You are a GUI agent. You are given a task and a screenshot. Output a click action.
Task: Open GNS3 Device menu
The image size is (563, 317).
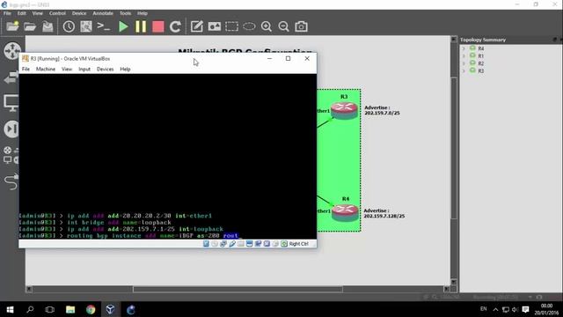click(x=79, y=13)
